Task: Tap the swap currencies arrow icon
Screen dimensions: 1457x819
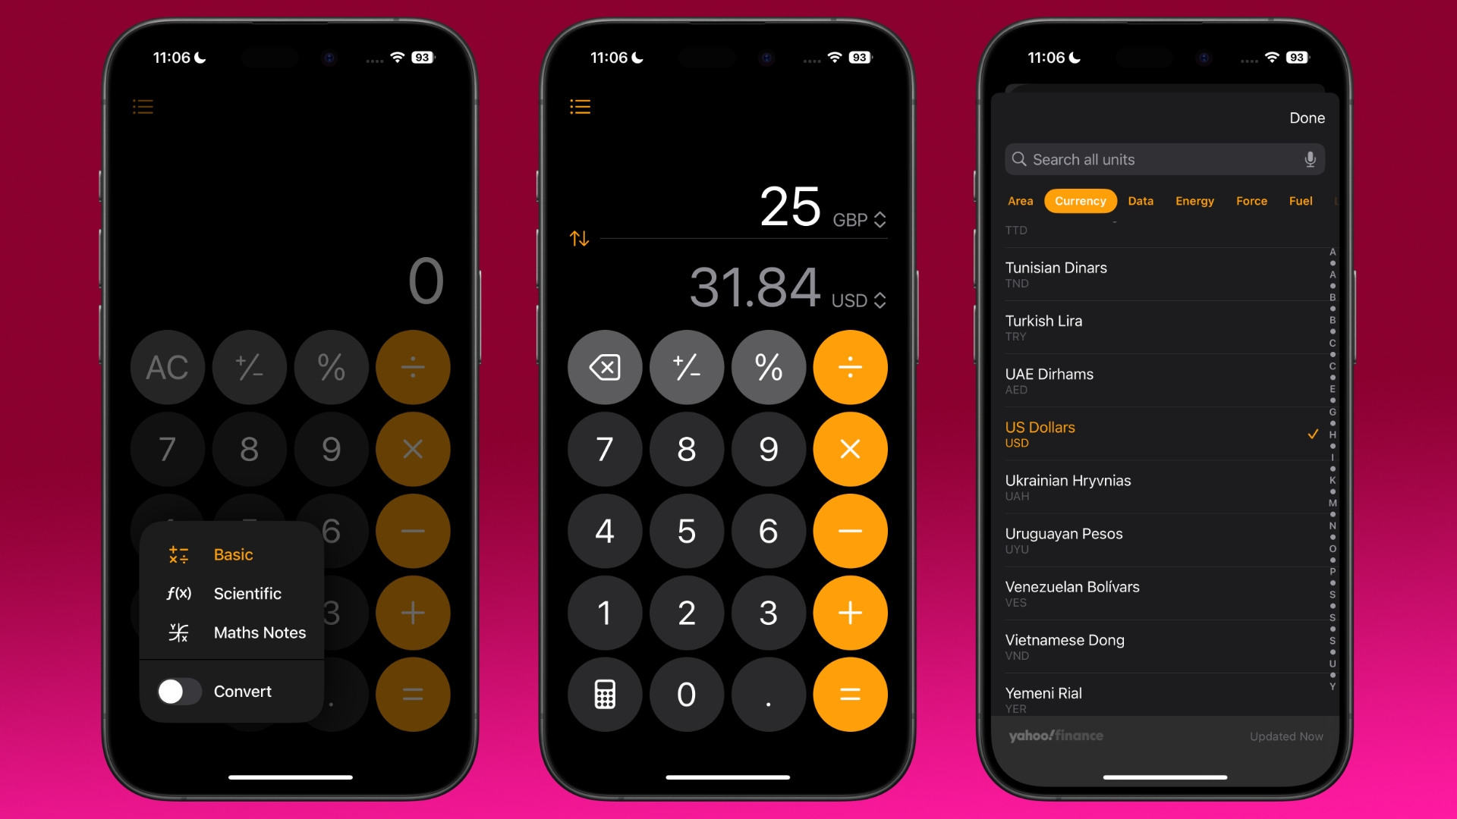Action: (x=580, y=239)
